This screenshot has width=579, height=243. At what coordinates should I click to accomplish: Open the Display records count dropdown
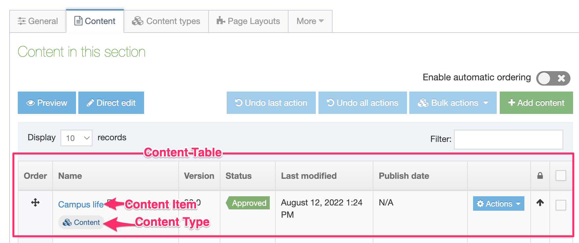(76, 138)
